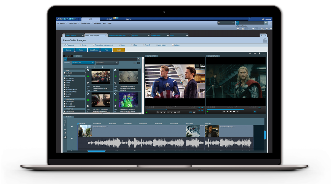Check the Media (66) type filter

[x=65, y=73]
